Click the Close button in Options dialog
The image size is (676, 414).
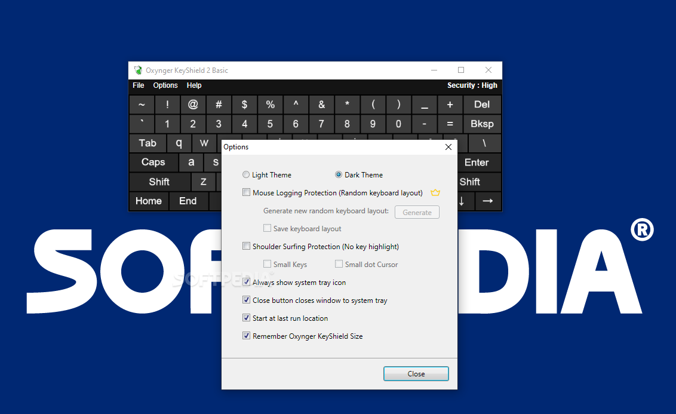(416, 373)
